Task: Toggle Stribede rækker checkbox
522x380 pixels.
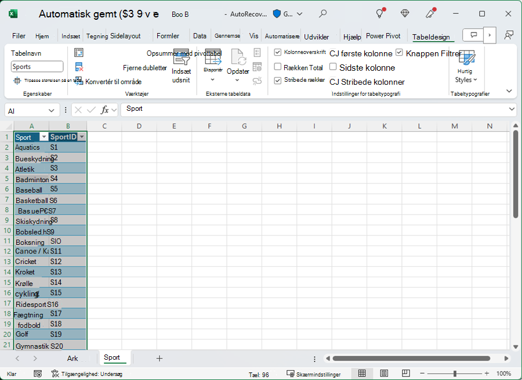Action: coord(278,81)
